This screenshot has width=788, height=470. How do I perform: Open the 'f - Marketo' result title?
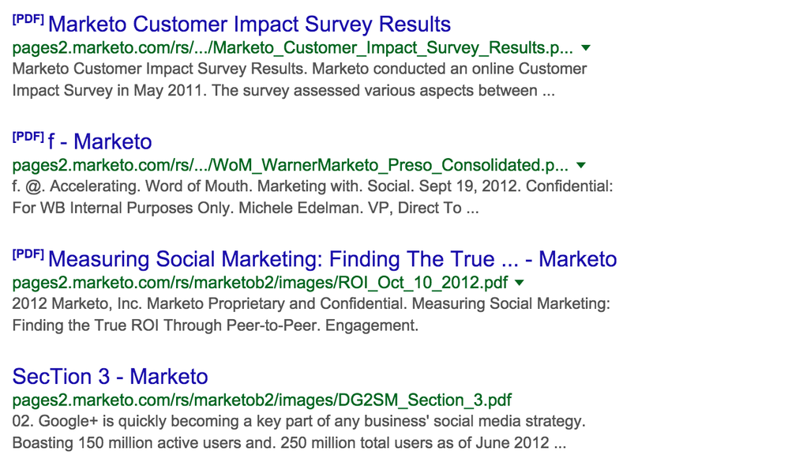coord(100,141)
